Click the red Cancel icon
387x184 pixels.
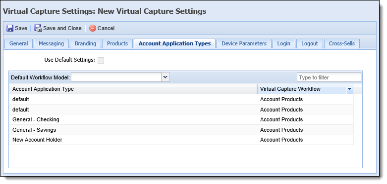tap(93, 28)
